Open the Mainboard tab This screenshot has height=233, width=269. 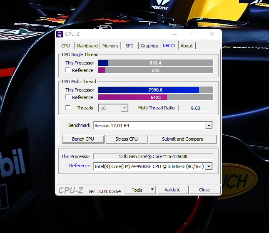point(87,46)
